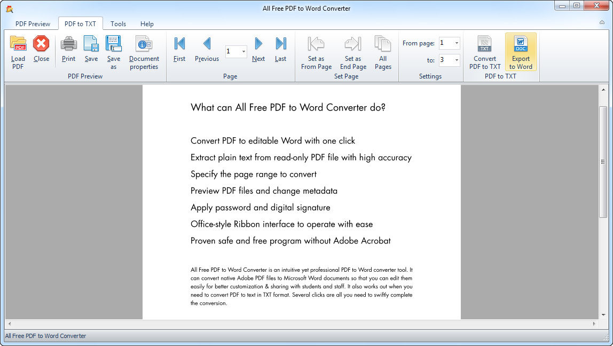
Task: Click Export to Word icon
Action: click(521, 43)
